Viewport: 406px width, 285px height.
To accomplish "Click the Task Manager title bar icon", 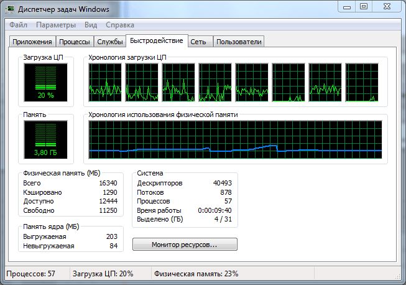I will (x=11, y=9).
